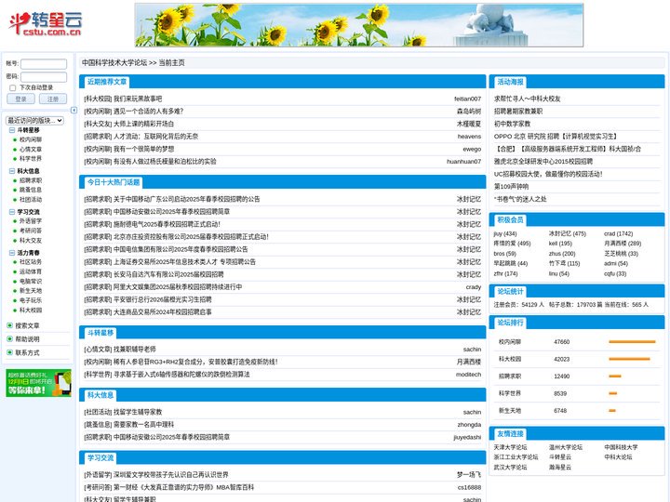Screen dimensions: 670x502
Task: Click the 登录 login button
Action: [20, 99]
